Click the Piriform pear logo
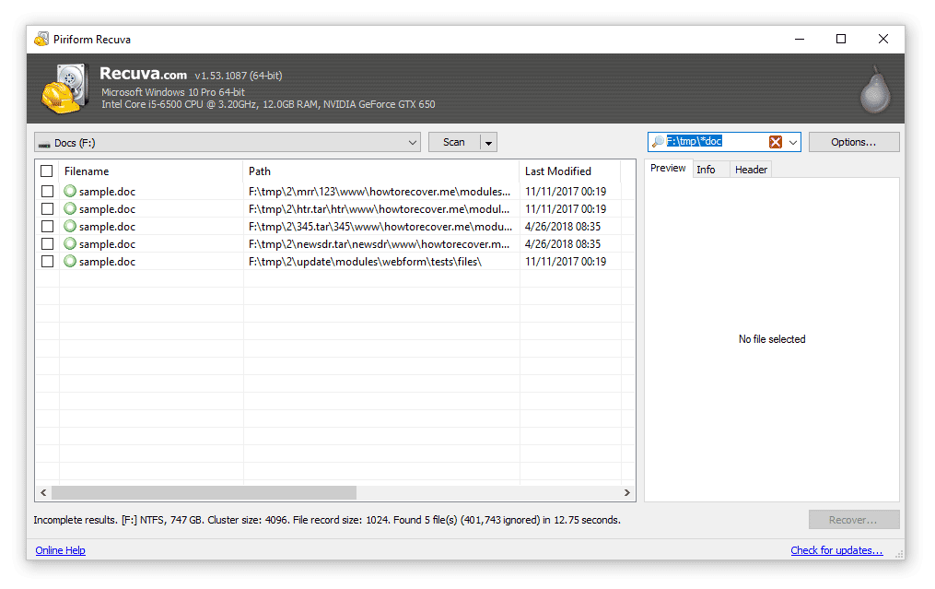This screenshot has width=935, height=589. pos(875,89)
